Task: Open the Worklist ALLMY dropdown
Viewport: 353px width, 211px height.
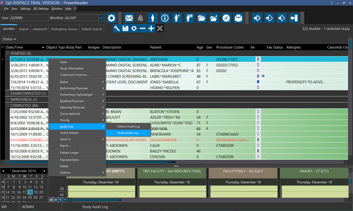Action: pyautogui.click(x=101, y=18)
